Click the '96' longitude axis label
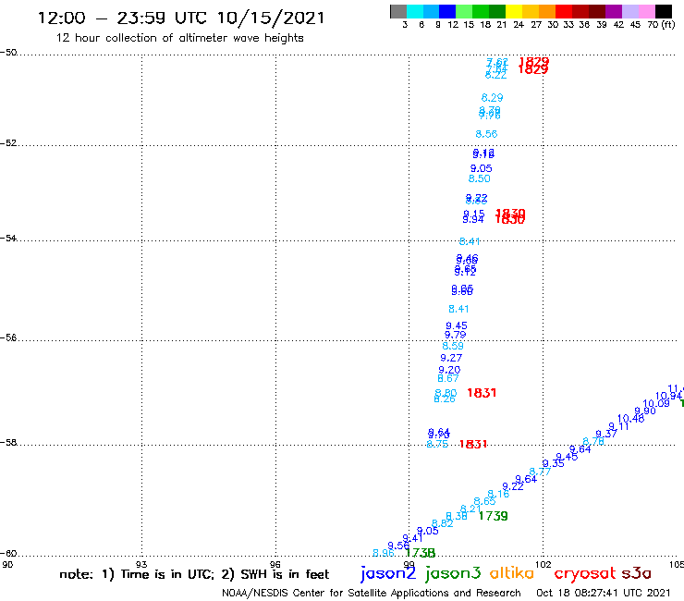This screenshot has height=601, width=684. [x=275, y=564]
